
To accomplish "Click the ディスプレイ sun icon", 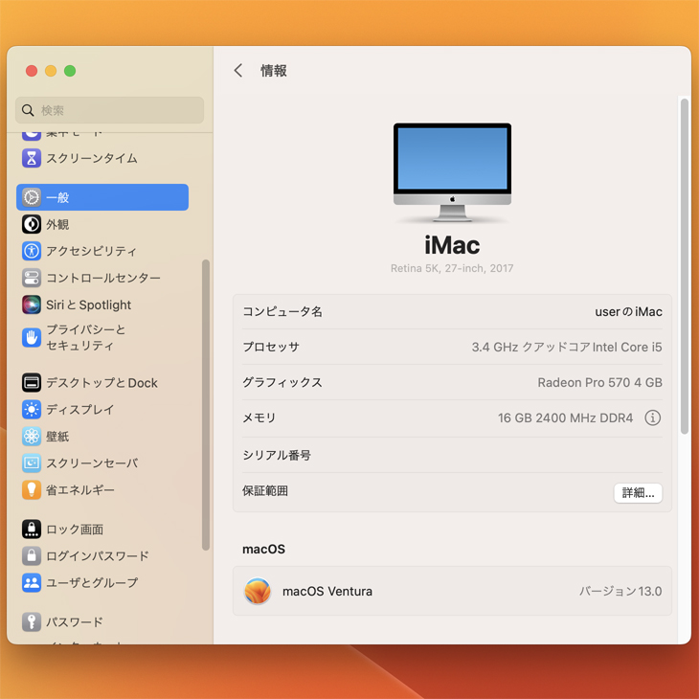I will tap(32, 409).
